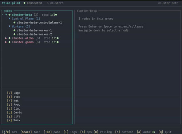Click the [Tab] pane hint
Image resolution: width=182 pixels, height=134 pixels.
[x=52, y=132]
